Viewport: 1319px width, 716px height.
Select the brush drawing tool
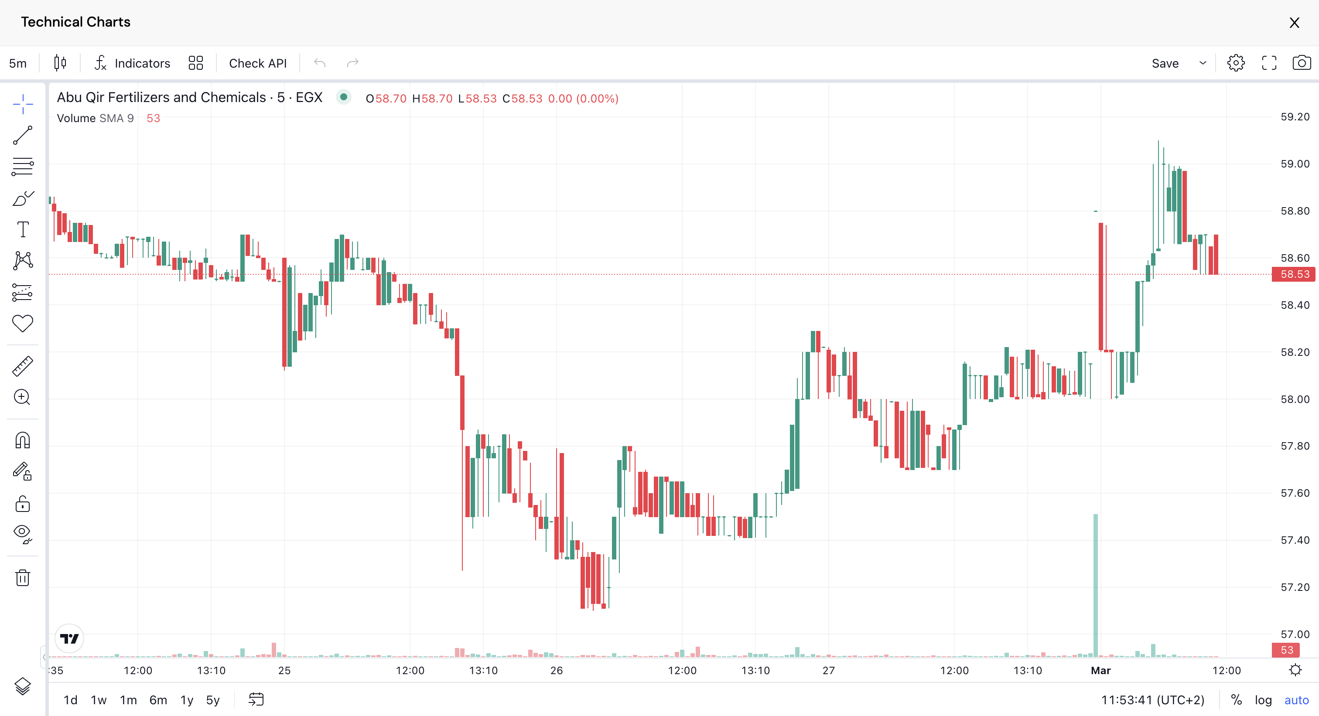(x=23, y=198)
